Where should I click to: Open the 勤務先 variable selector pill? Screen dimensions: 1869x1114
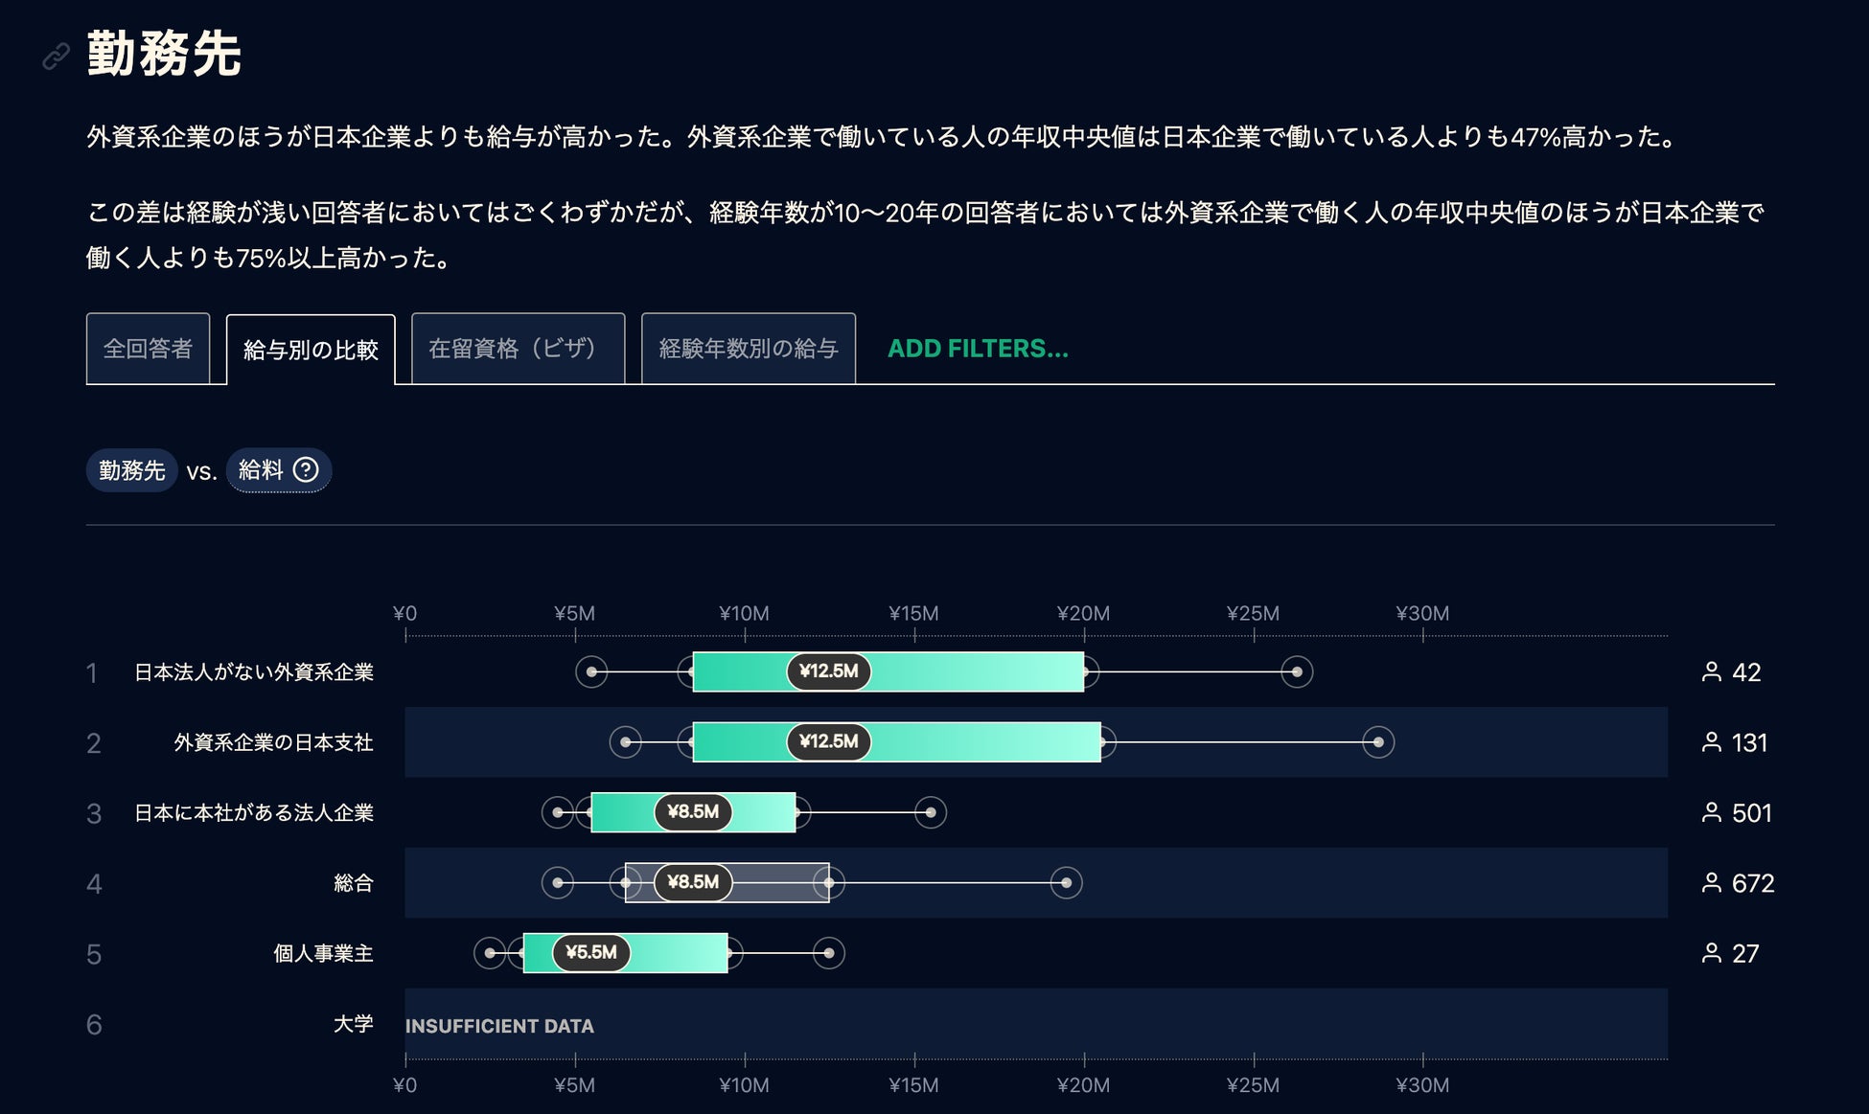click(132, 470)
